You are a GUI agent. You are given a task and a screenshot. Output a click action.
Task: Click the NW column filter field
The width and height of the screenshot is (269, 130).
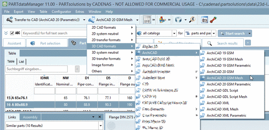tap(66, 91)
